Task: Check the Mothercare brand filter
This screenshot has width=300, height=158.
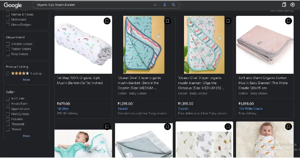Action: [x=8, y=20]
